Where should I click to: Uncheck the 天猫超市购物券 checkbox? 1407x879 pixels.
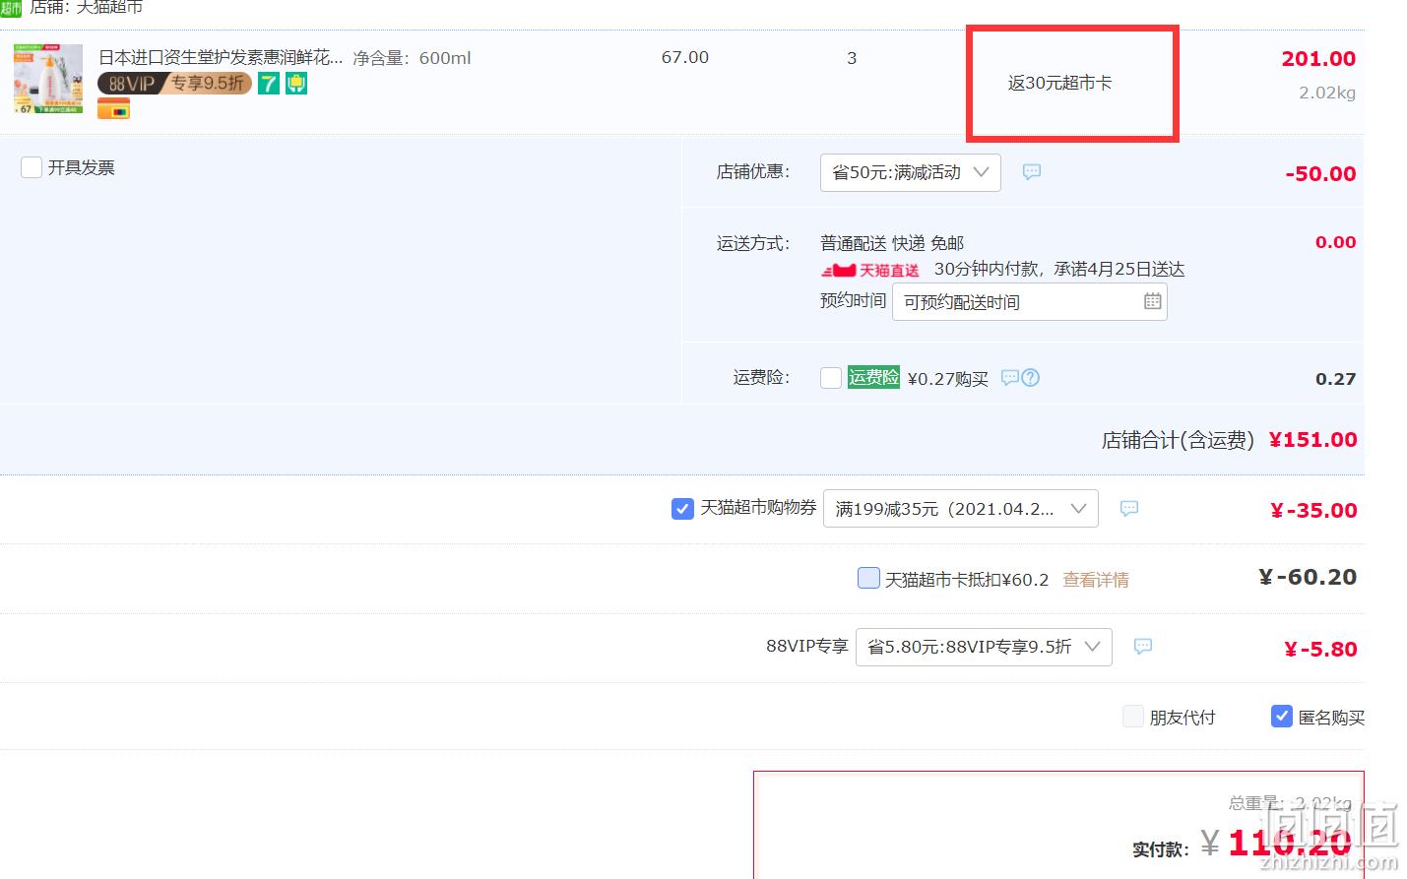[682, 509]
